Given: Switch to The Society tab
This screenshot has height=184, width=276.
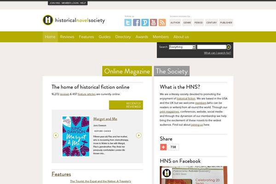Looking at the screenshot, I should 172,71.
